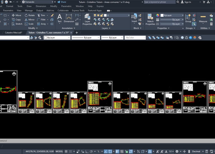
Task: Toggle lineweight display in status bar
Action: click(x=117, y=151)
